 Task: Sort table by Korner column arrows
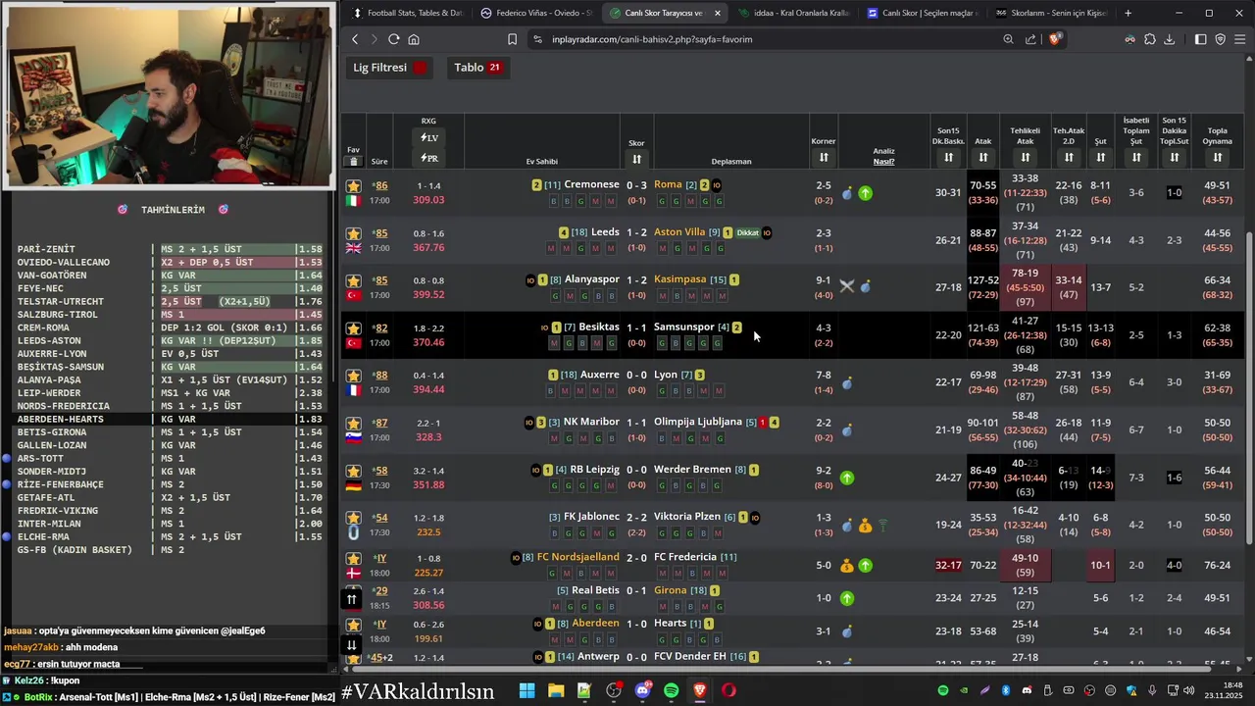pos(824,158)
